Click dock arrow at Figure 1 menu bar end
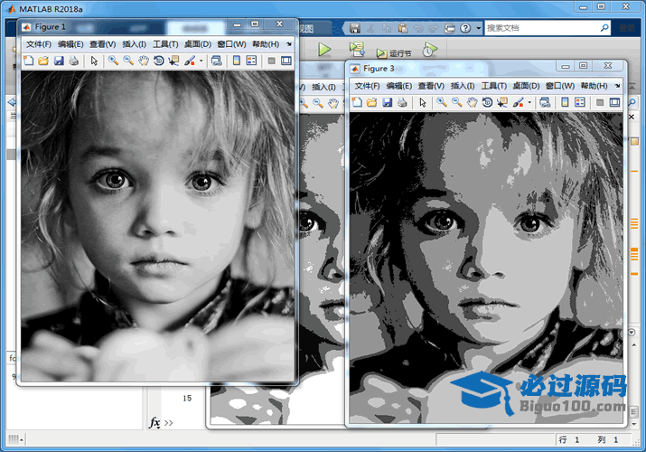Viewport: 646px width, 452px height. 289,43
